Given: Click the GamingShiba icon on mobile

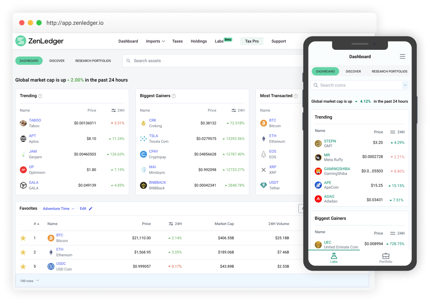Looking at the screenshot, I should pyautogui.click(x=318, y=171).
